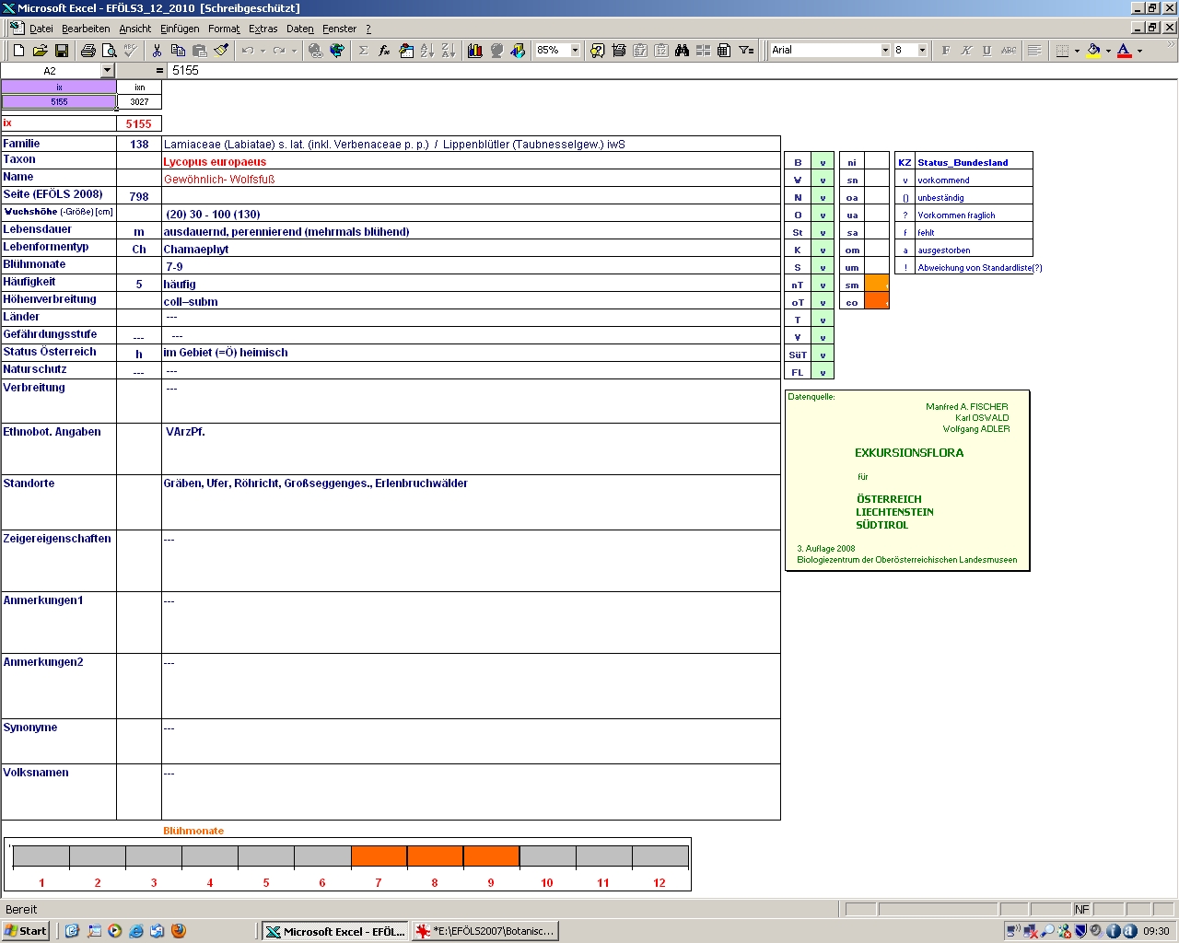Click the align text lines icon

coord(1034,51)
